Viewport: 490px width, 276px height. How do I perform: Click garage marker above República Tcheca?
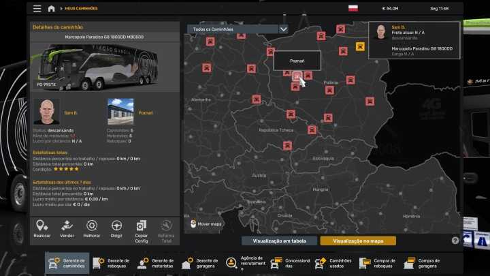click(x=291, y=114)
